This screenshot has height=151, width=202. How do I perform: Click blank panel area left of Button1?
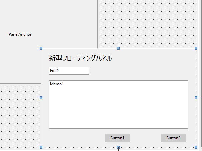point(73,138)
